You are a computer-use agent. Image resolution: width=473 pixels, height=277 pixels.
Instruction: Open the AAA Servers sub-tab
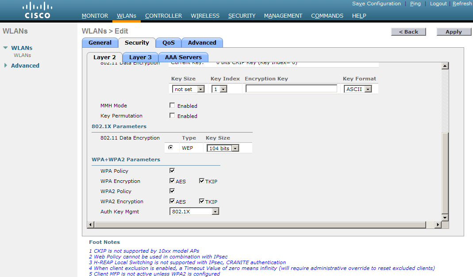[x=184, y=57]
